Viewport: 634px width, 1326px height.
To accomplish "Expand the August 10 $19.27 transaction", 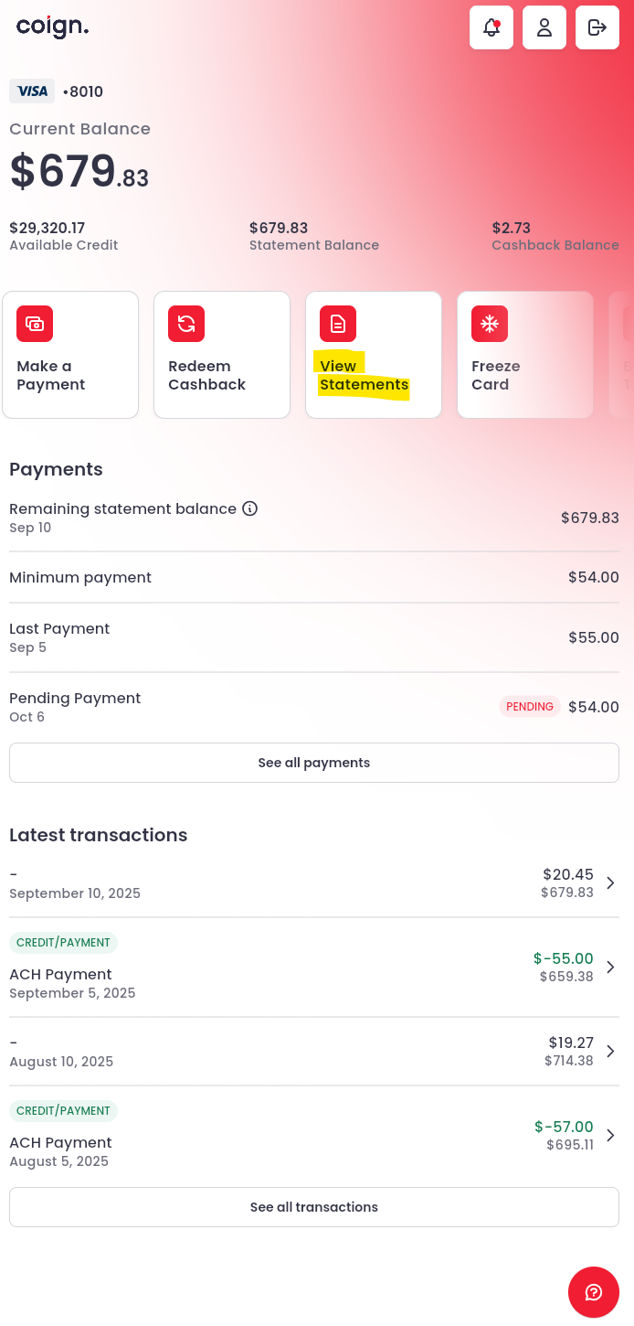I will coord(611,1051).
